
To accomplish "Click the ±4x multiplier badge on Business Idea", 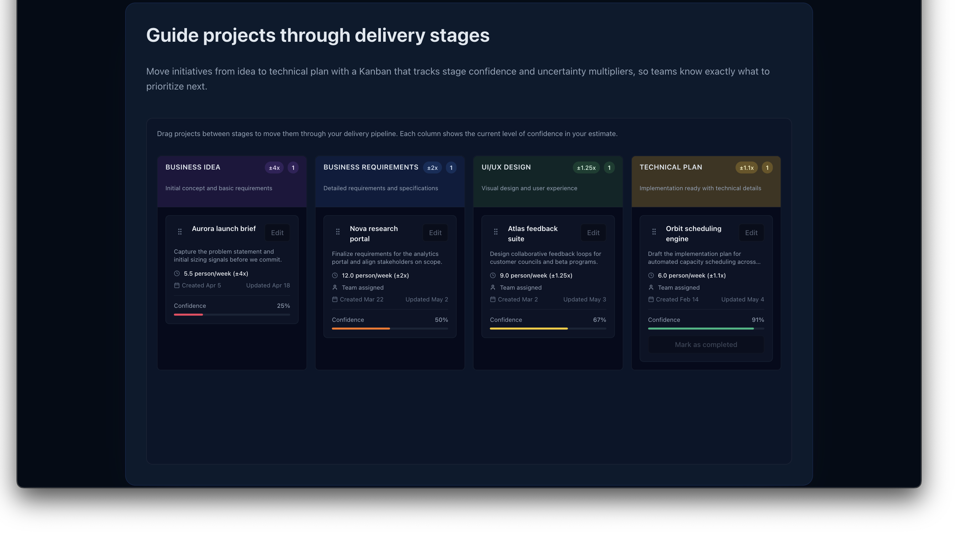I will coord(274,168).
